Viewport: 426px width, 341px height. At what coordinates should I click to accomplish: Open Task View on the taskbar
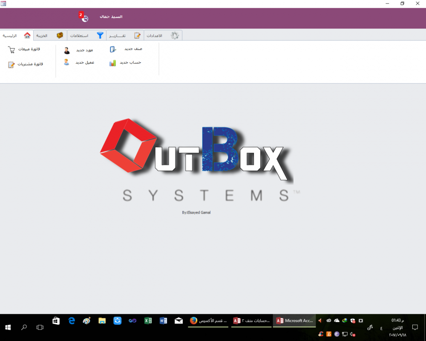point(40,327)
